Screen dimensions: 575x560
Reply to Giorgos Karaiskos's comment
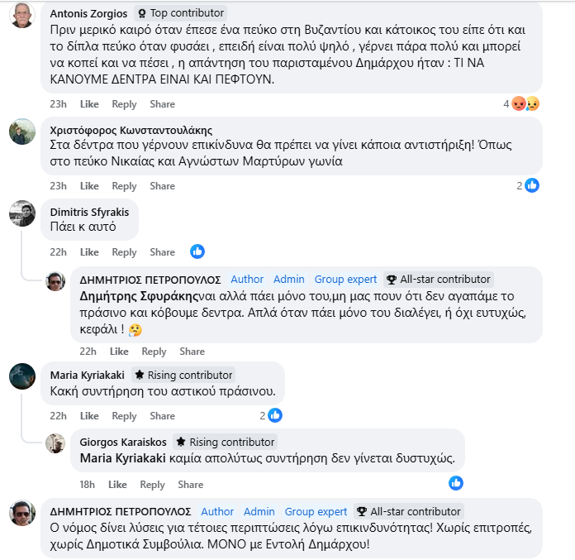[152, 485]
